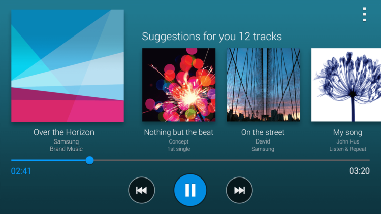Select the Nothing but the beat title
The width and height of the screenshot is (381, 214).
coord(179,132)
